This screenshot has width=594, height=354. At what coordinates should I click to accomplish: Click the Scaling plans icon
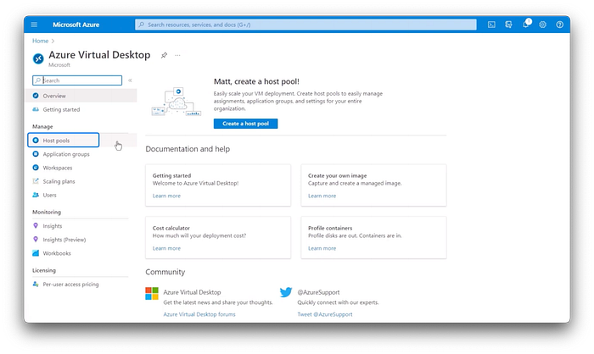pyautogui.click(x=36, y=181)
